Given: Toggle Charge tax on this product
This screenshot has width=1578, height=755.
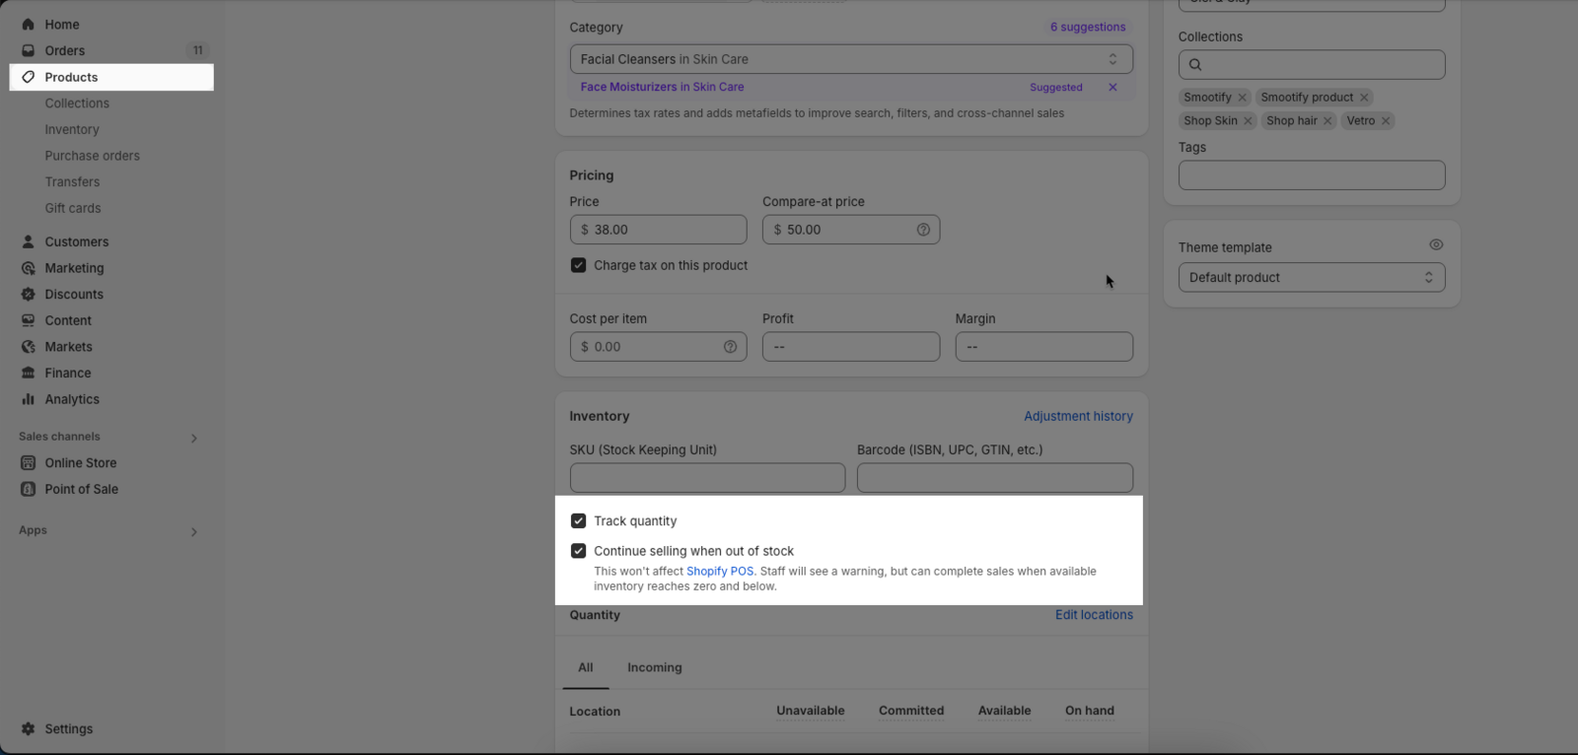Looking at the screenshot, I should pos(578,265).
